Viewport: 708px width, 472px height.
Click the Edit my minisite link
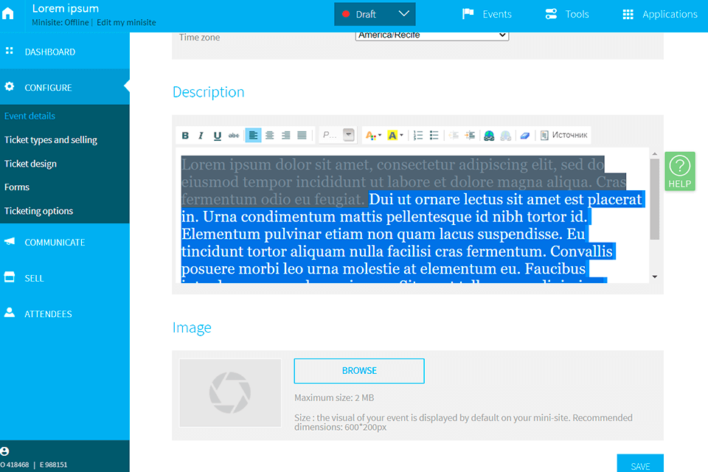(x=126, y=23)
